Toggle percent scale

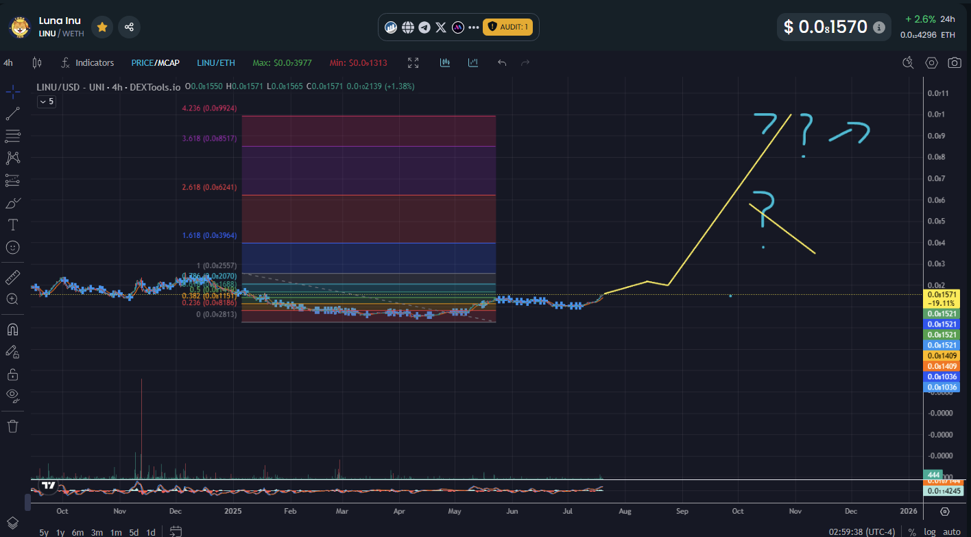pos(912,532)
